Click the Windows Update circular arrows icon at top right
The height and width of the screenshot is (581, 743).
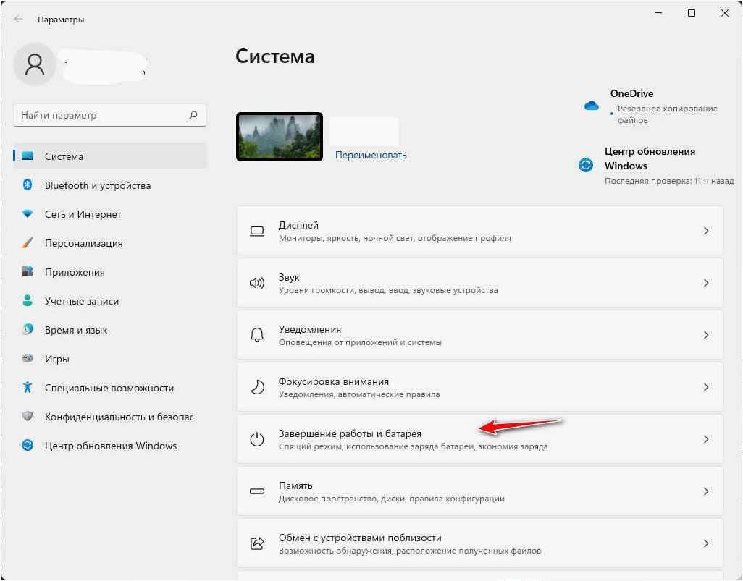coord(586,165)
